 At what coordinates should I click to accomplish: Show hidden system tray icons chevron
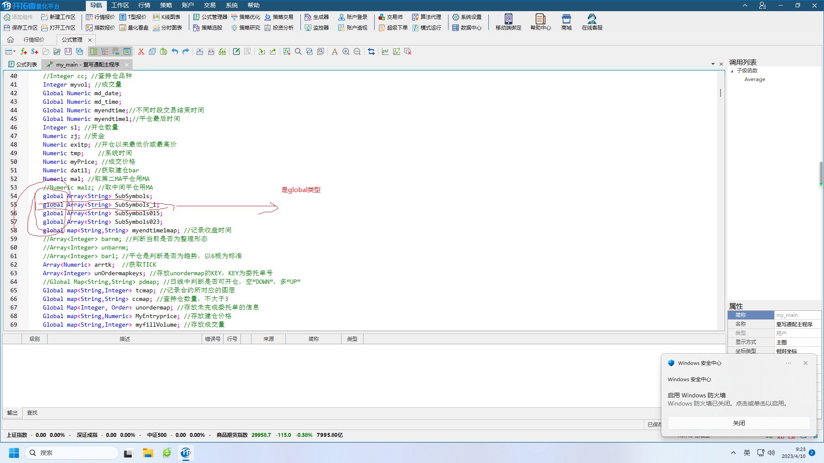point(733,453)
